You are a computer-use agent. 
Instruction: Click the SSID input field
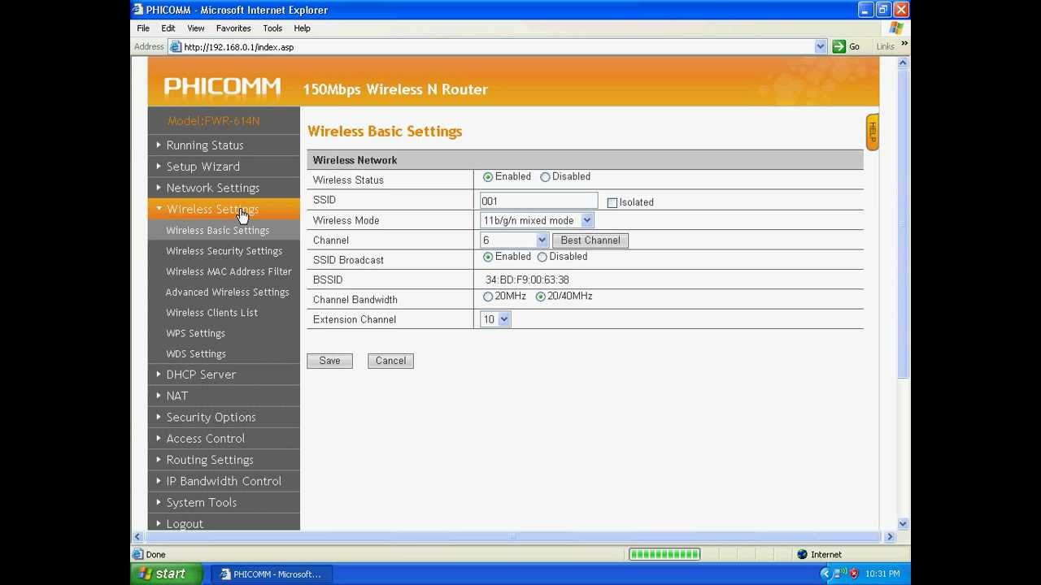[x=538, y=201]
